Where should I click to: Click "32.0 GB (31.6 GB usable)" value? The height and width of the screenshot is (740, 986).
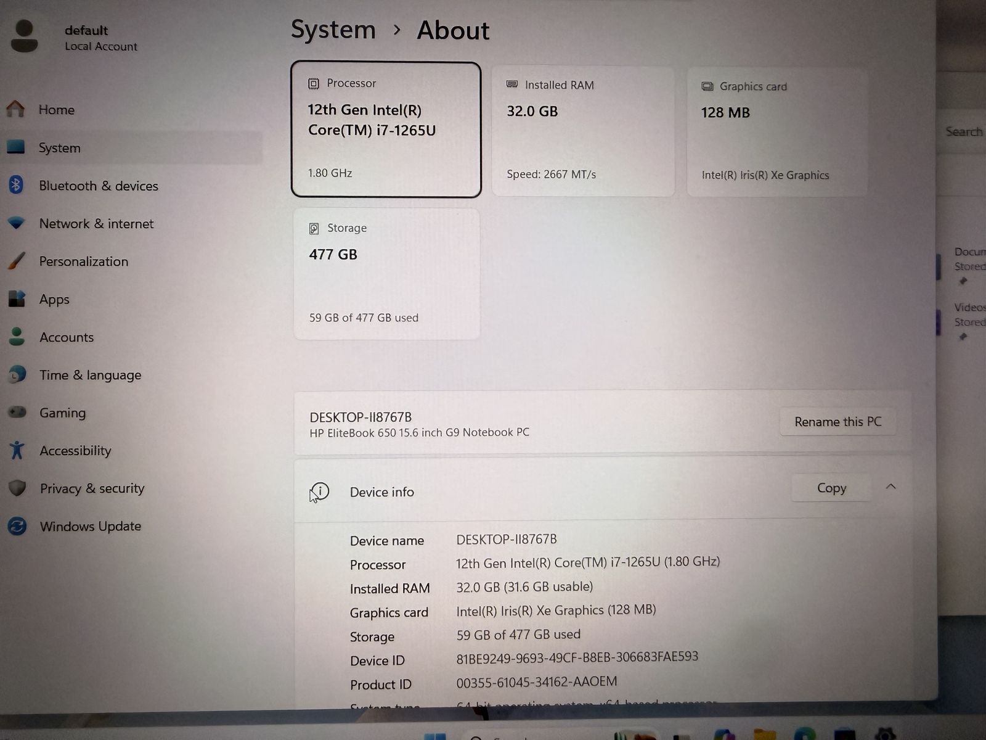[x=524, y=586]
